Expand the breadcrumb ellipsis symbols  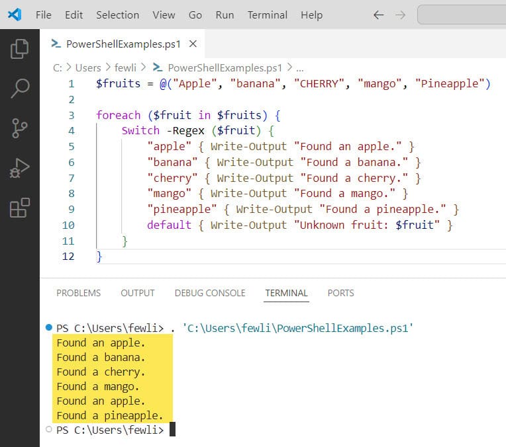[x=300, y=68]
